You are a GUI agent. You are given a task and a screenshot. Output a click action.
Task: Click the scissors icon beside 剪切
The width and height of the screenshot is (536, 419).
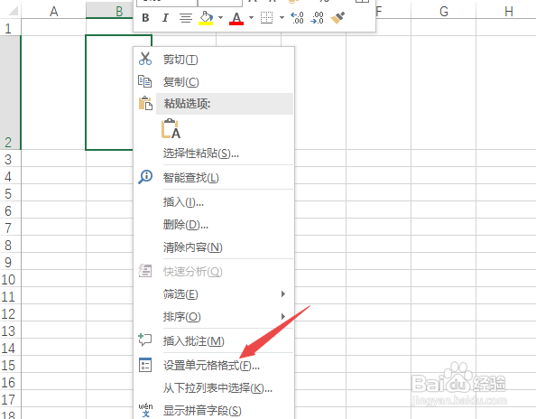pos(145,59)
